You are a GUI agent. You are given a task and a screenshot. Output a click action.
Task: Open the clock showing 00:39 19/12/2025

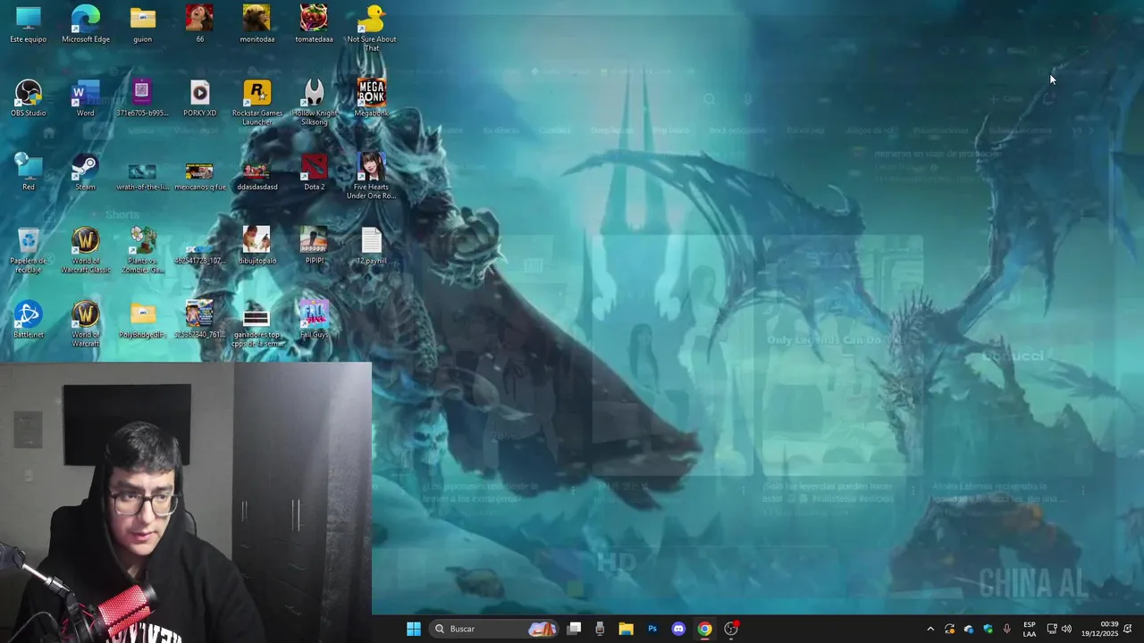click(1099, 629)
